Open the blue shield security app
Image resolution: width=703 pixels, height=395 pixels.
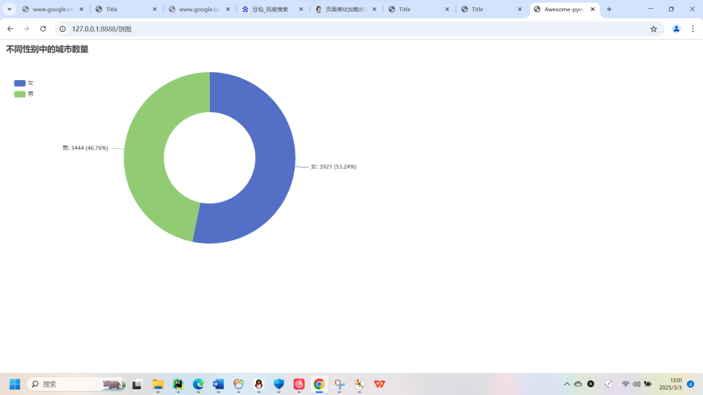tap(279, 384)
